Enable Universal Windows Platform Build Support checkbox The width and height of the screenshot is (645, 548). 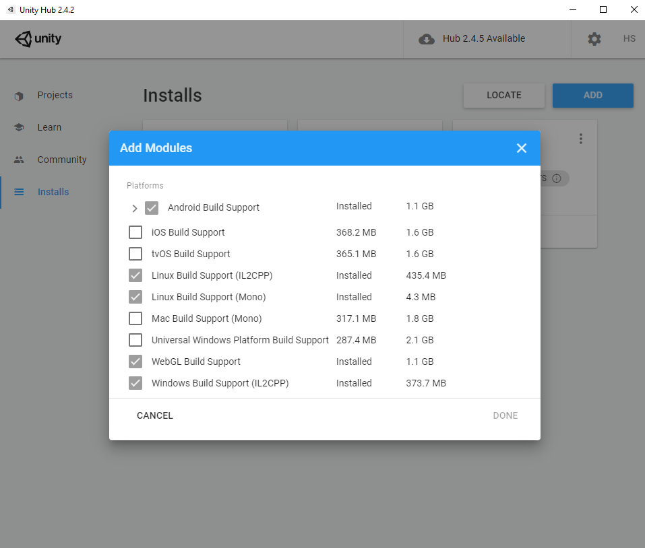point(135,340)
